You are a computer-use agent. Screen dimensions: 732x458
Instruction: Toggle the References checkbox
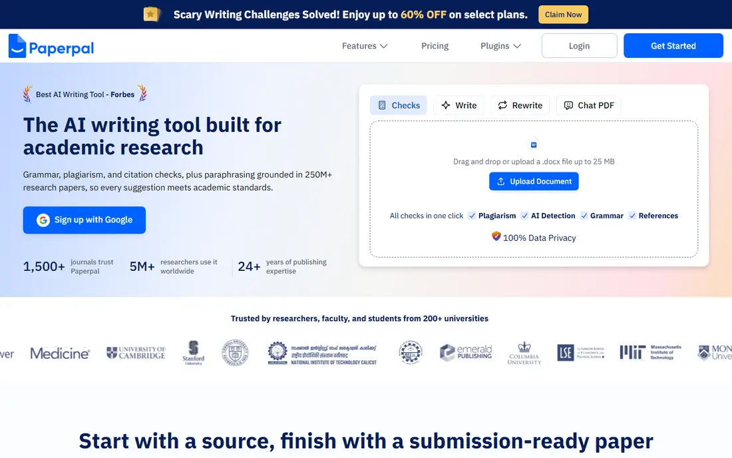632,216
